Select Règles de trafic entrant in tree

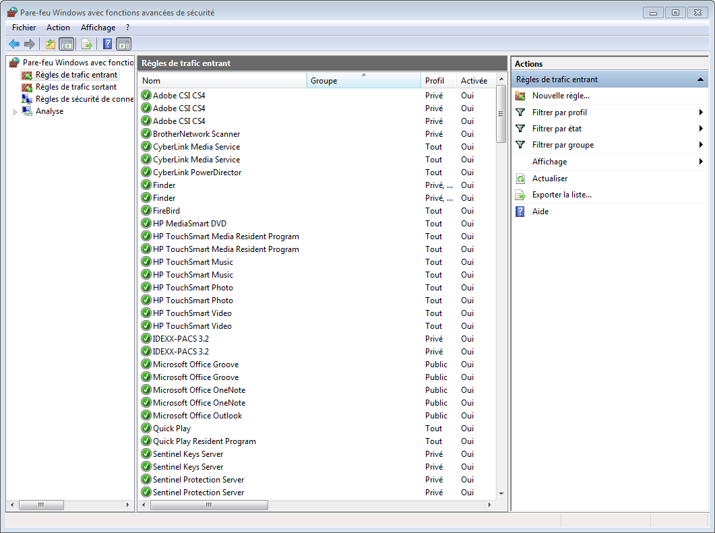pyautogui.click(x=77, y=75)
